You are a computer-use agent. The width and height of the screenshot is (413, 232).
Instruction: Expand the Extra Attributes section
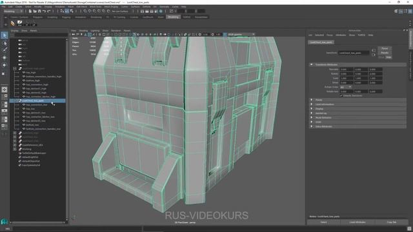coord(312,126)
